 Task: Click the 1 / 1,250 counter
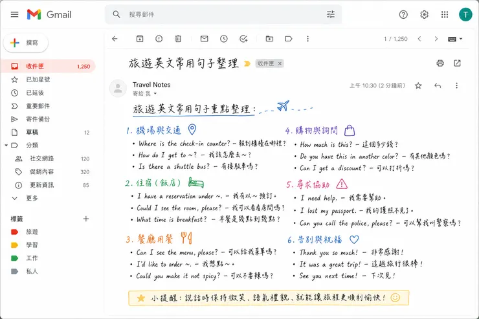pyautogui.click(x=395, y=39)
